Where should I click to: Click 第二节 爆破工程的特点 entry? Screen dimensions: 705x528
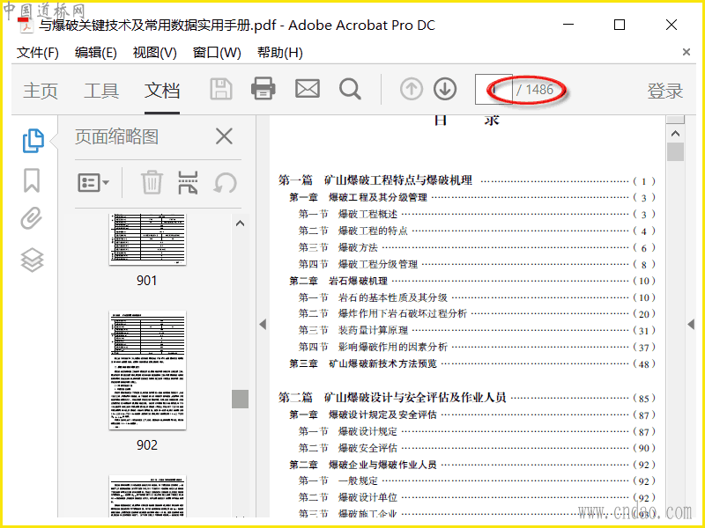(477, 231)
